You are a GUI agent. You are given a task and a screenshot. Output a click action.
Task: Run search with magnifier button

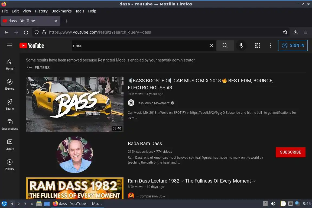[x=225, y=45]
